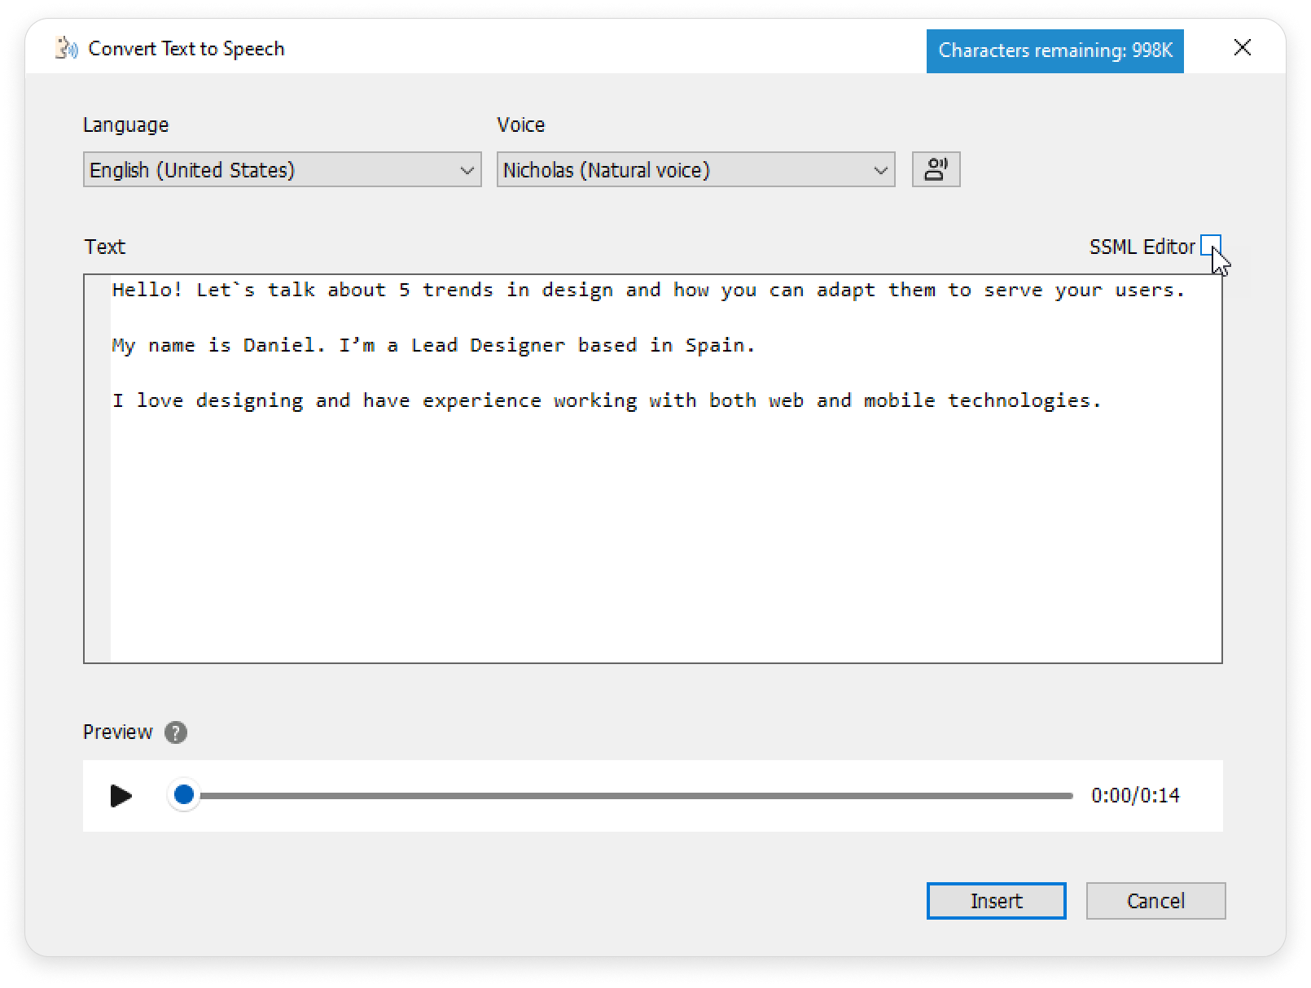Click the line starting 'Hello! Let`s talk'
The height and width of the screenshot is (988, 1311).
click(x=648, y=290)
